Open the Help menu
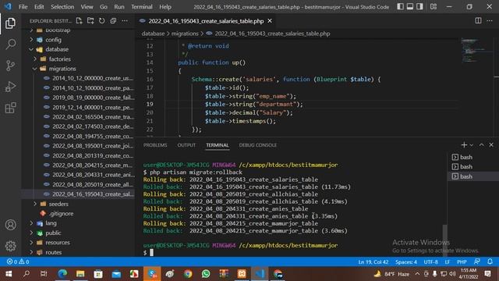Screen dimensions: 499x281 165,7
